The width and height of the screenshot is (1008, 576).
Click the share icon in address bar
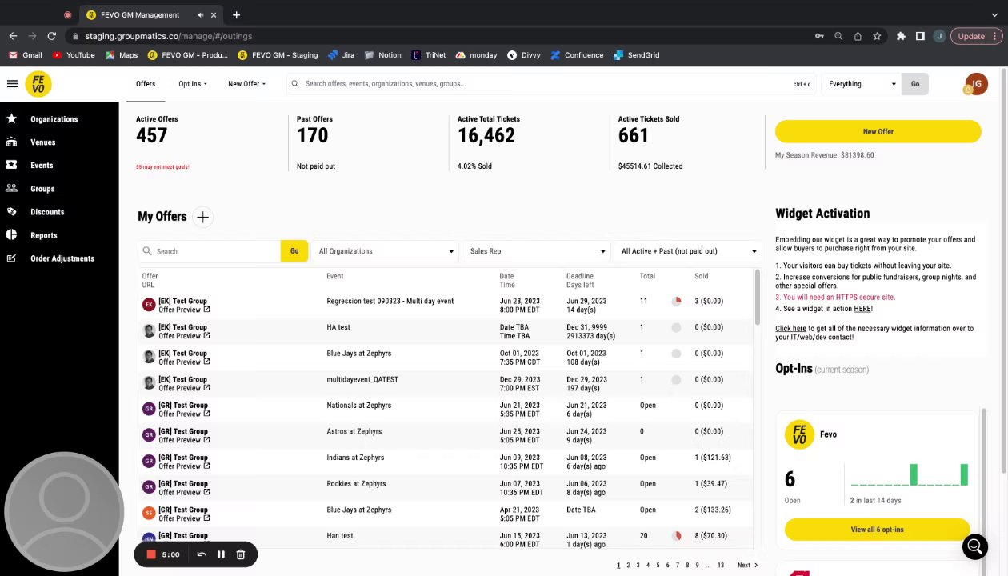click(x=858, y=36)
